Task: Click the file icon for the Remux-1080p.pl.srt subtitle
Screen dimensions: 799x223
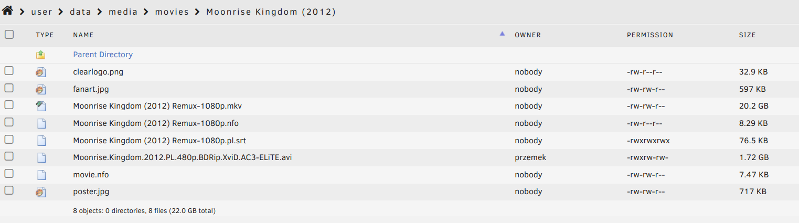Action: [41, 141]
